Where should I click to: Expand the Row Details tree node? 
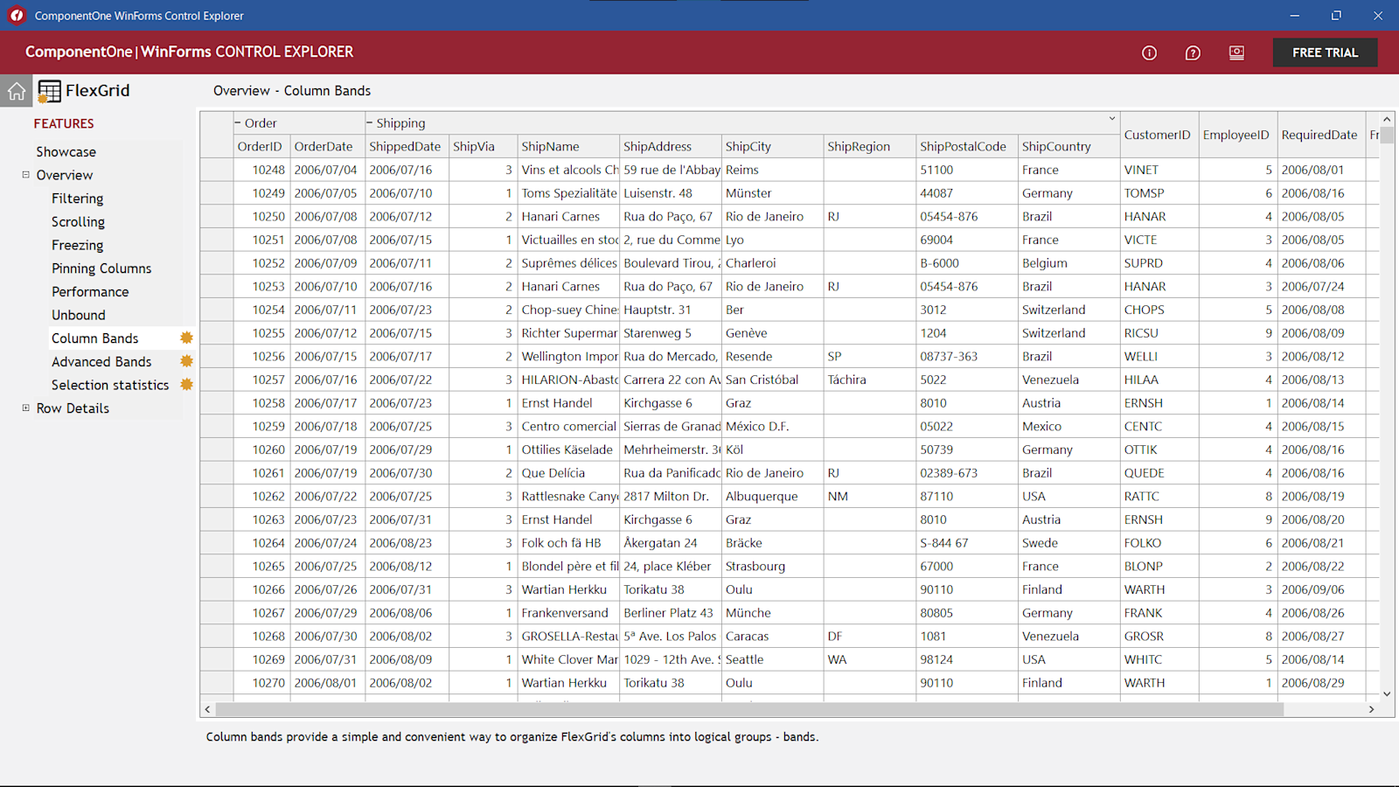click(x=25, y=407)
